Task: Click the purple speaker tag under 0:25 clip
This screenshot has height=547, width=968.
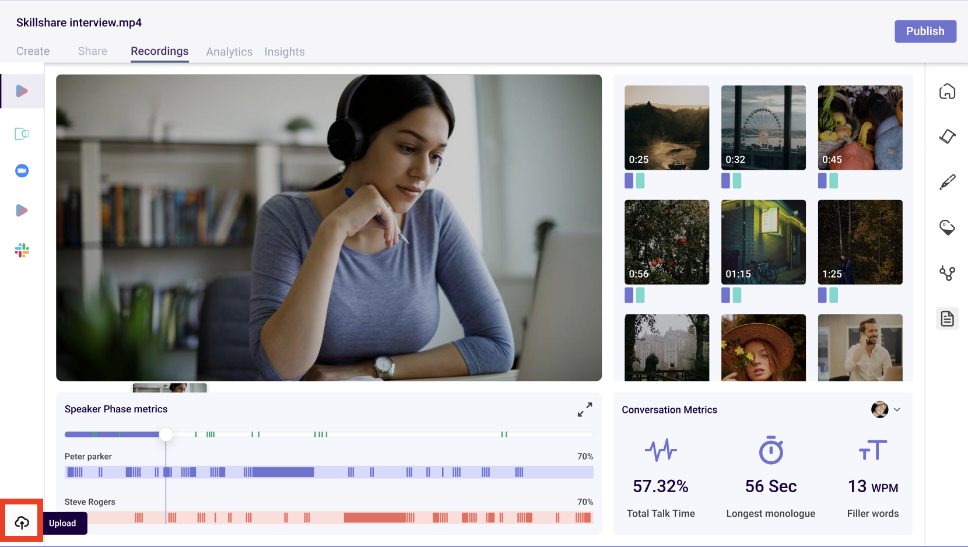Action: tap(629, 181)
